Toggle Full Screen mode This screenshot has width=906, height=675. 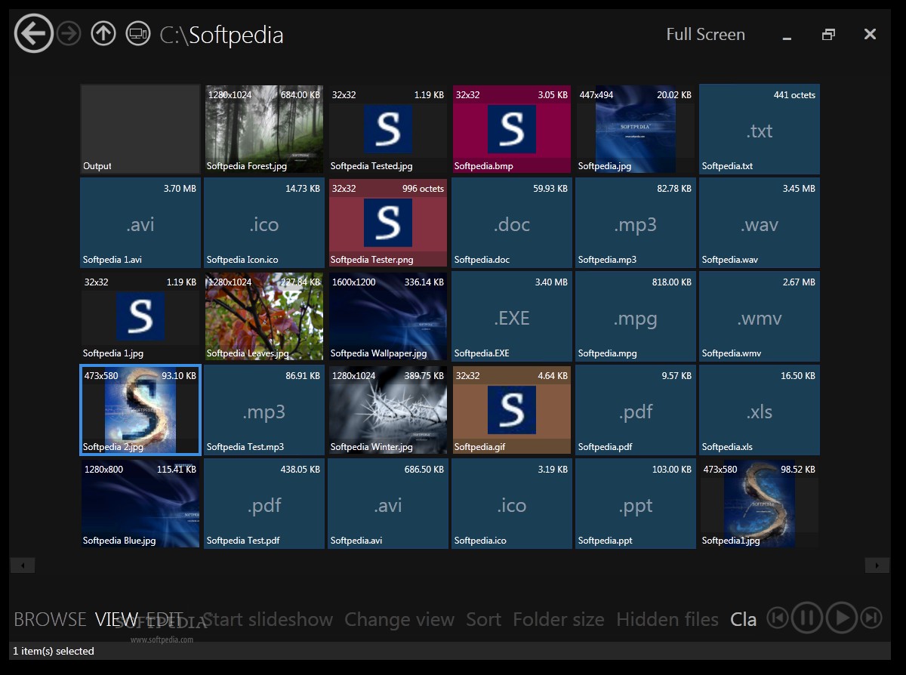[x=705, y=35]
